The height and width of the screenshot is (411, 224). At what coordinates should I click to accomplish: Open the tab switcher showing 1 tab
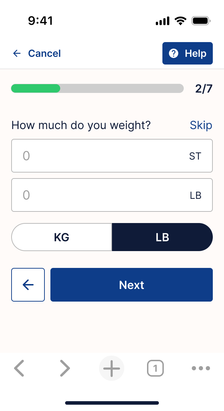click(x=155, y=368)
